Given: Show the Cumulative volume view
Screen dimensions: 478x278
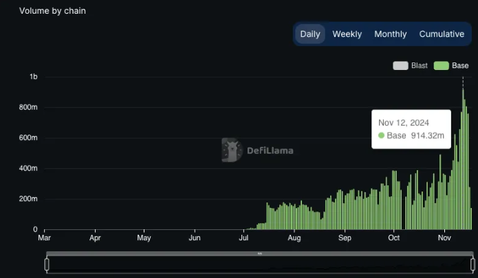Looking at the screenshot, I should click(442, 34).
